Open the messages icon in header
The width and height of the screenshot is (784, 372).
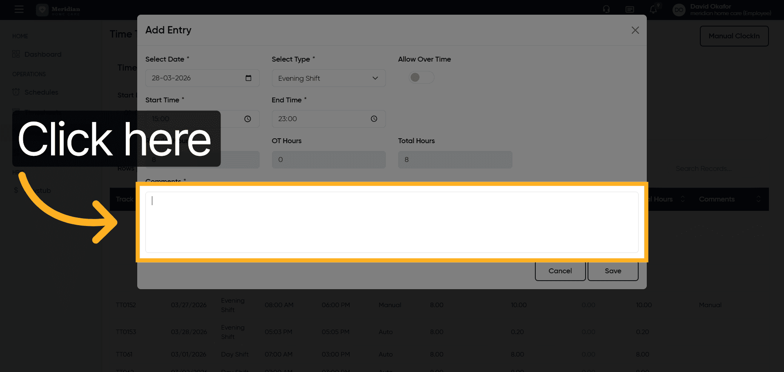[630, 9]
